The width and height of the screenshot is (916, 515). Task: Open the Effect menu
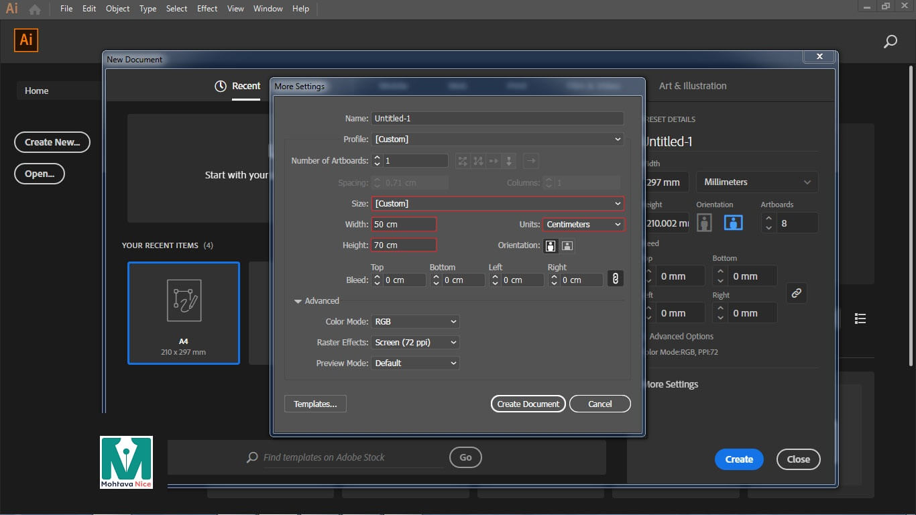tap(207, 9)
